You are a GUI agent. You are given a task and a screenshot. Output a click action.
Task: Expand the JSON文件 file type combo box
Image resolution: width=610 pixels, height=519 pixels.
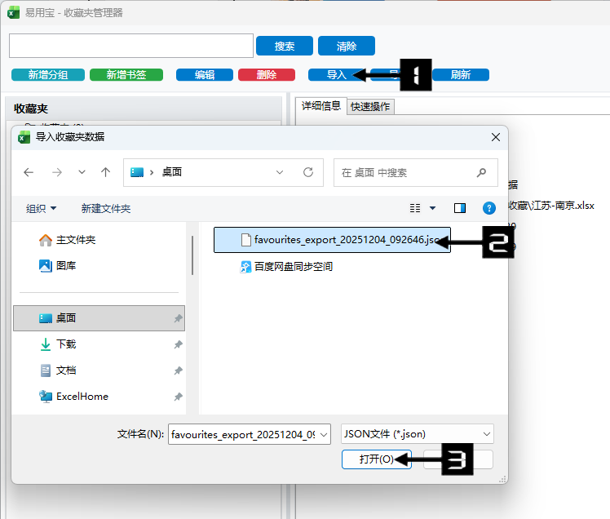pos(417,434)
